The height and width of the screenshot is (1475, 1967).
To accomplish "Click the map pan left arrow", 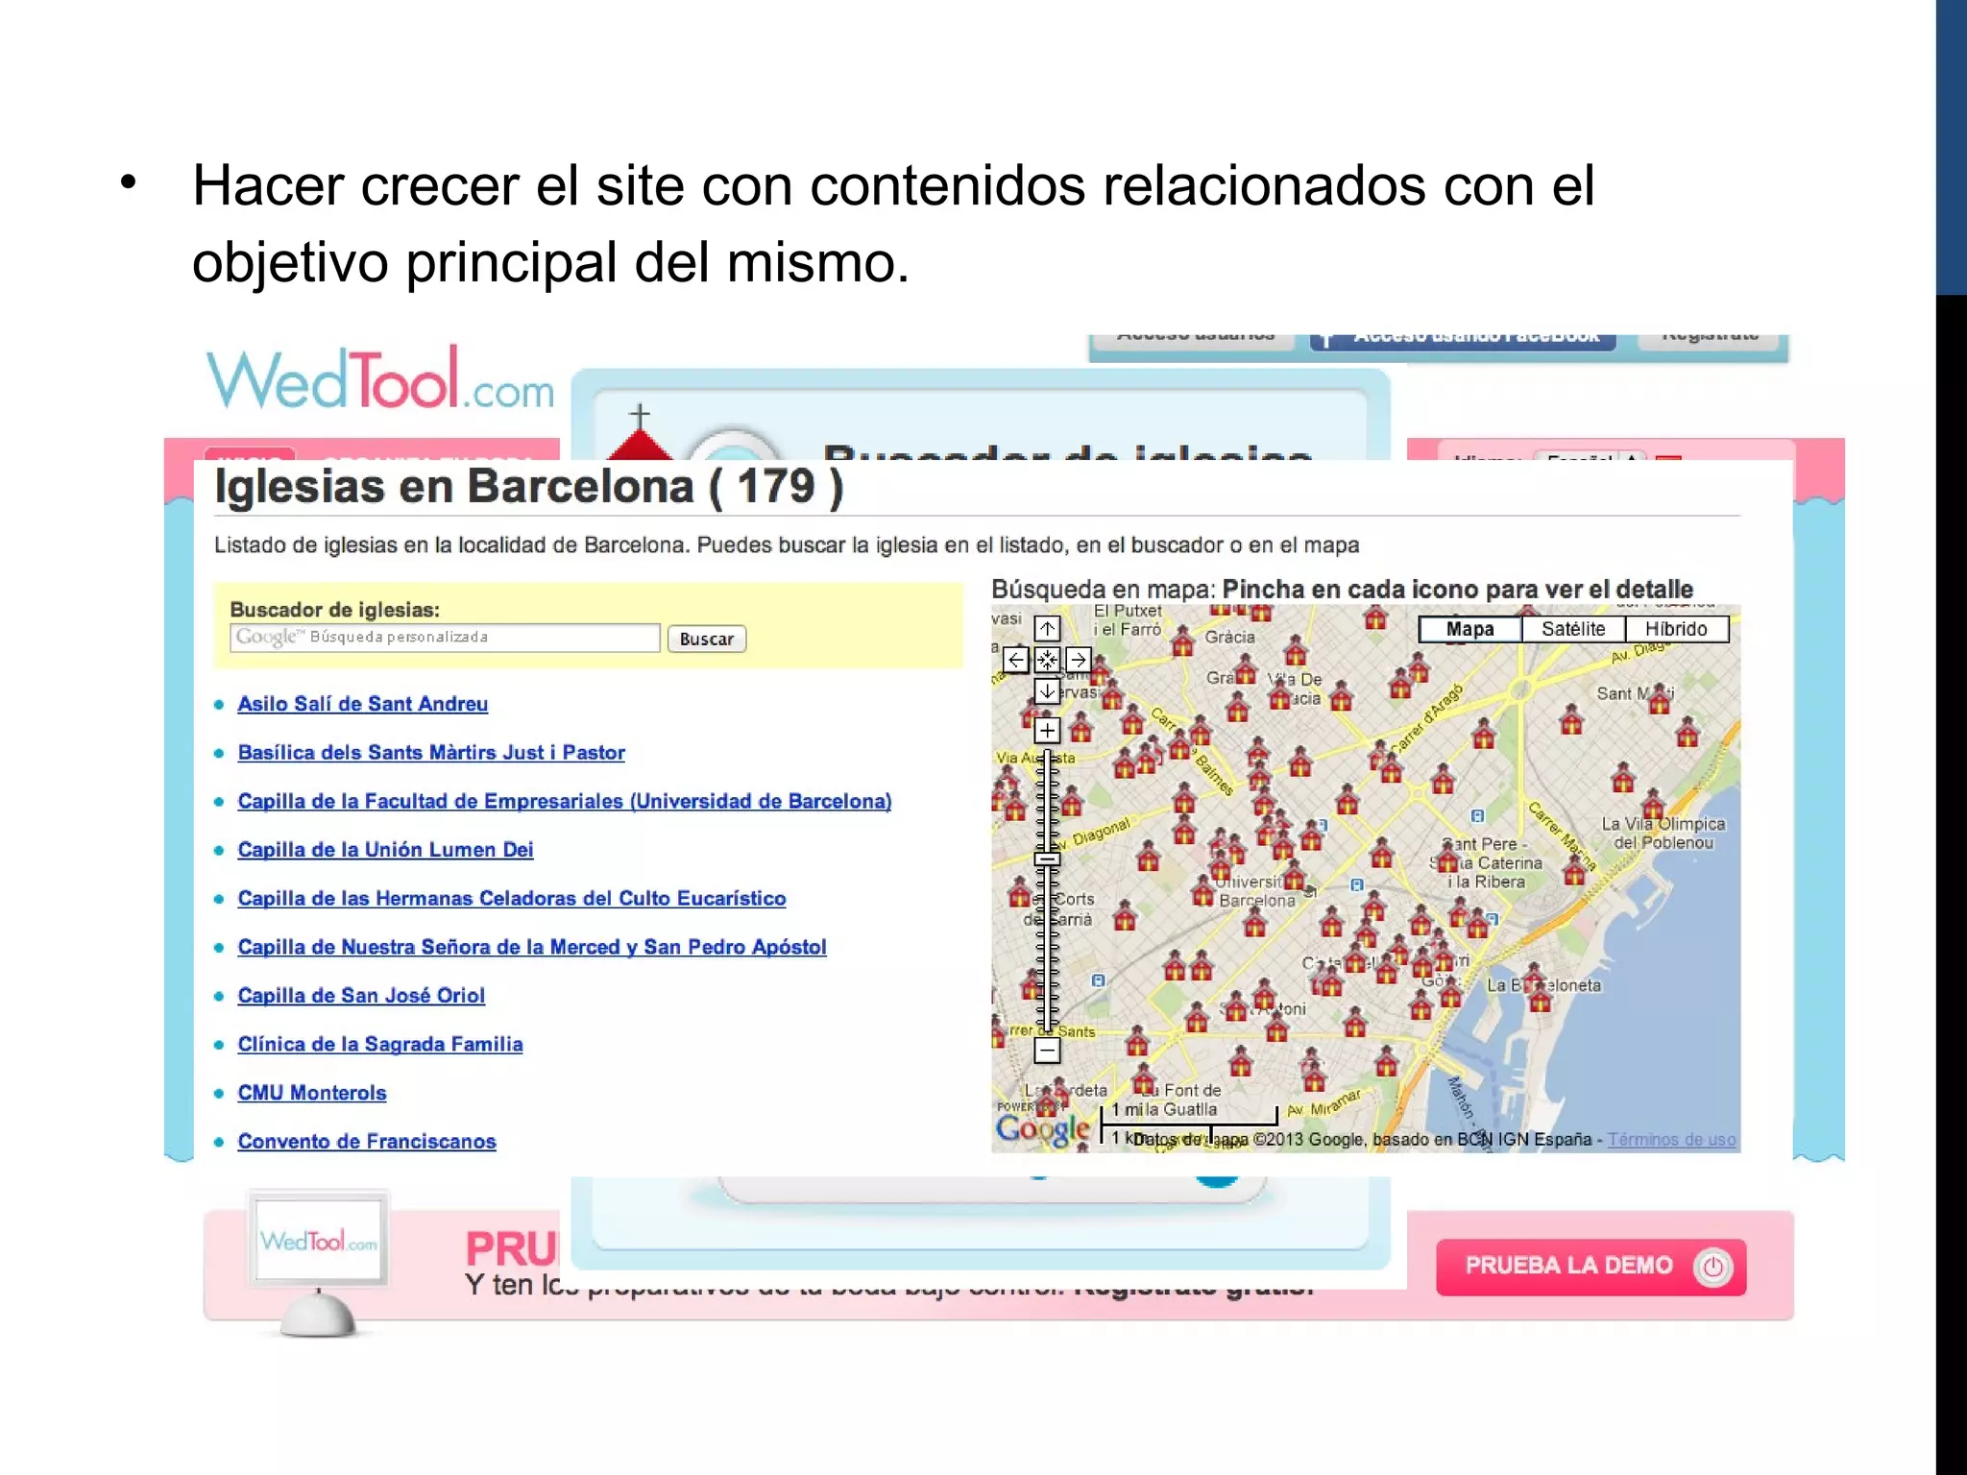I will [x=1016, y=660].
